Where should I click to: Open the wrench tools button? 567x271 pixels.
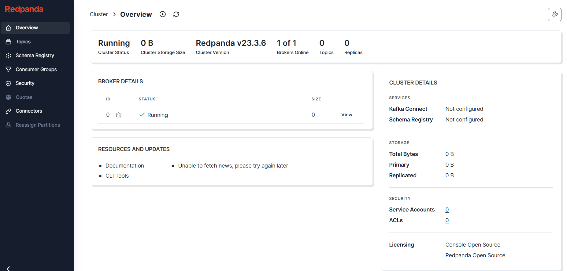point(554,14)
